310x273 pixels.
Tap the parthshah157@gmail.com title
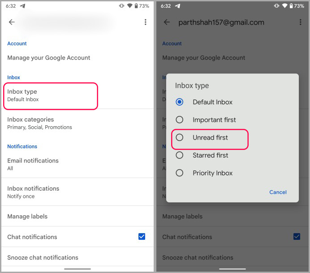pyautogui.click(x=221, y=22)
